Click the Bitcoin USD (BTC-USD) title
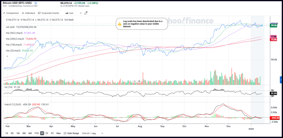The height and width of the screenshot is (138, 283). (x=17, y=3)
